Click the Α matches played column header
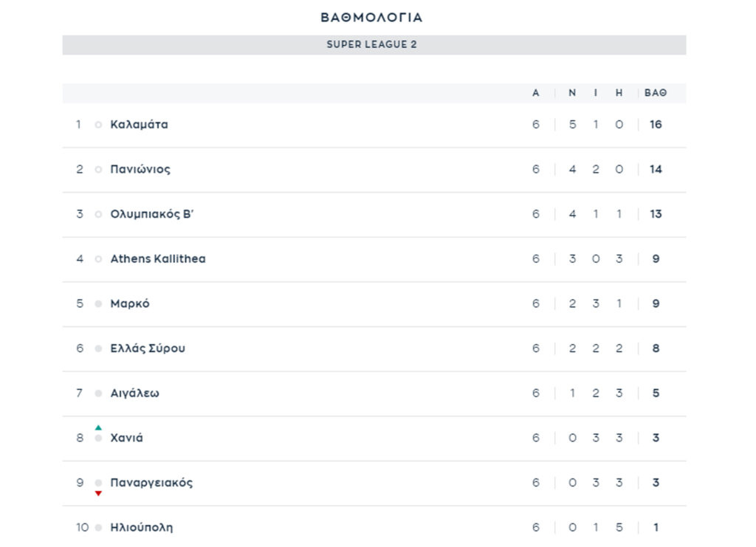Viewport: 756px width, 547px height. pyautogui.click(x=536, y=93)
